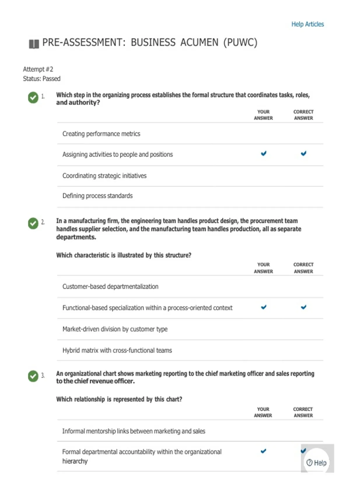Screen dimensions: 350x496
Task: Open the Help chat button
Action: pos(317,462)
